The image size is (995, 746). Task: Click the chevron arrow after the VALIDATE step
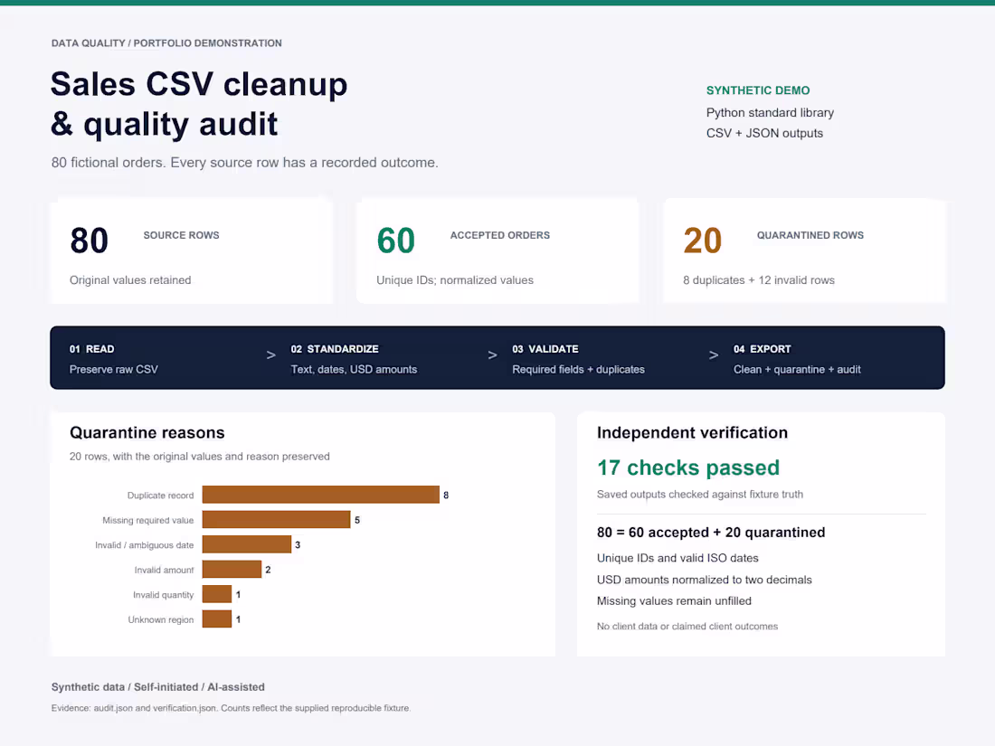point(714,355)
